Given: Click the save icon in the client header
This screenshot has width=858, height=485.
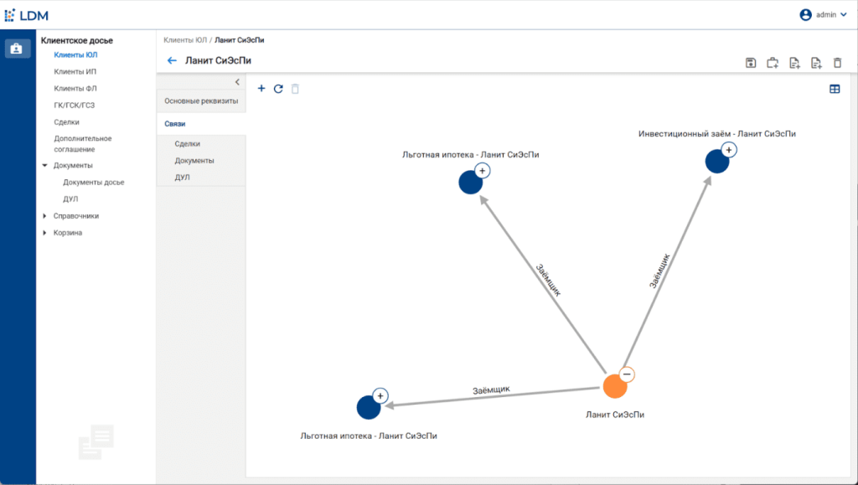Looking at the screenshot, I should [x=751, y=63].
